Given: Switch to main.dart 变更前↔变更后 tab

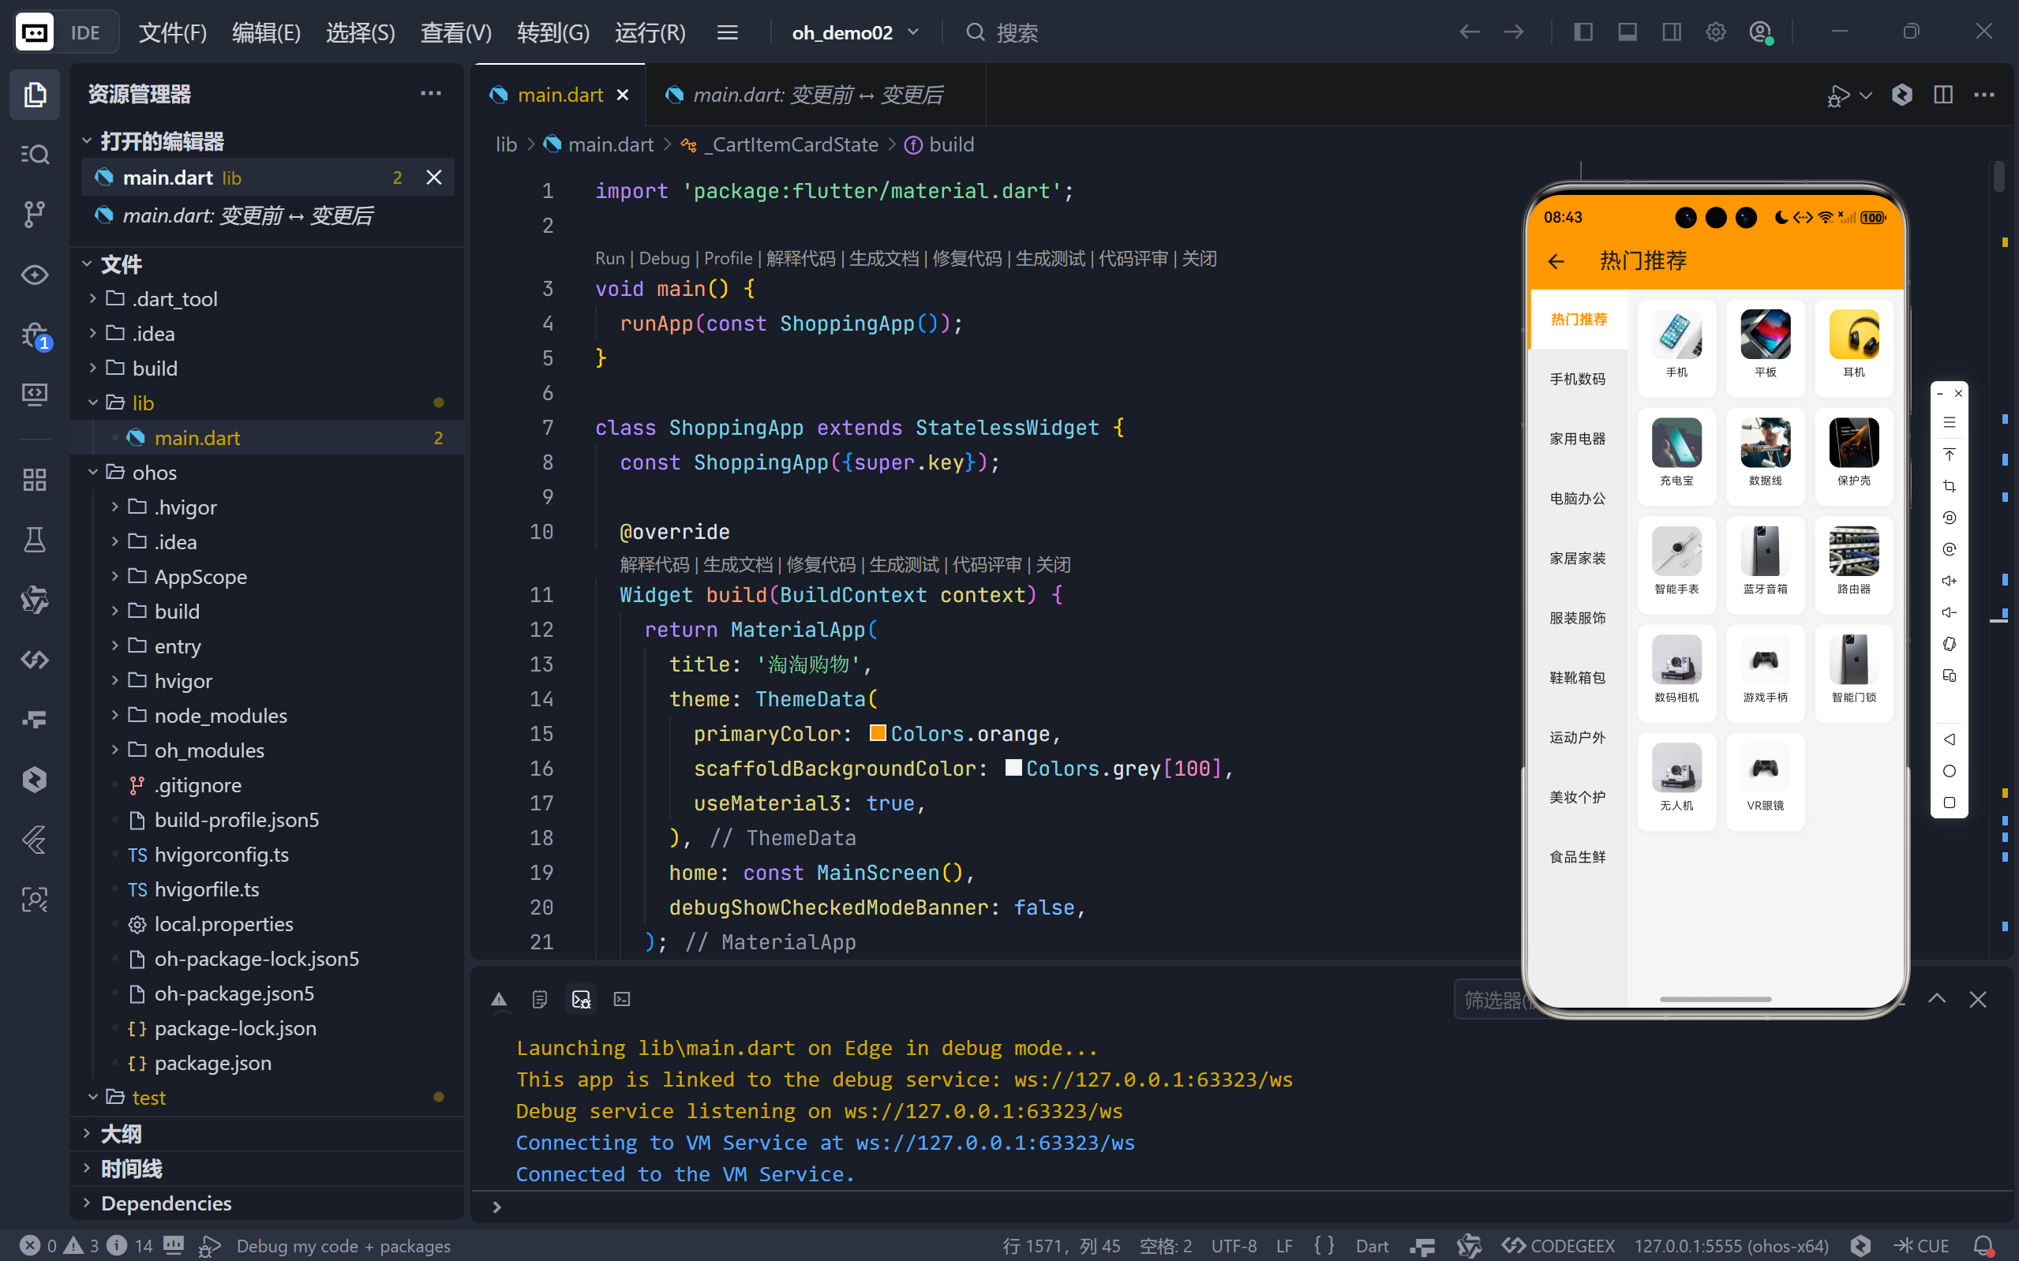Looking at the screenshot, I should point(816,95).
